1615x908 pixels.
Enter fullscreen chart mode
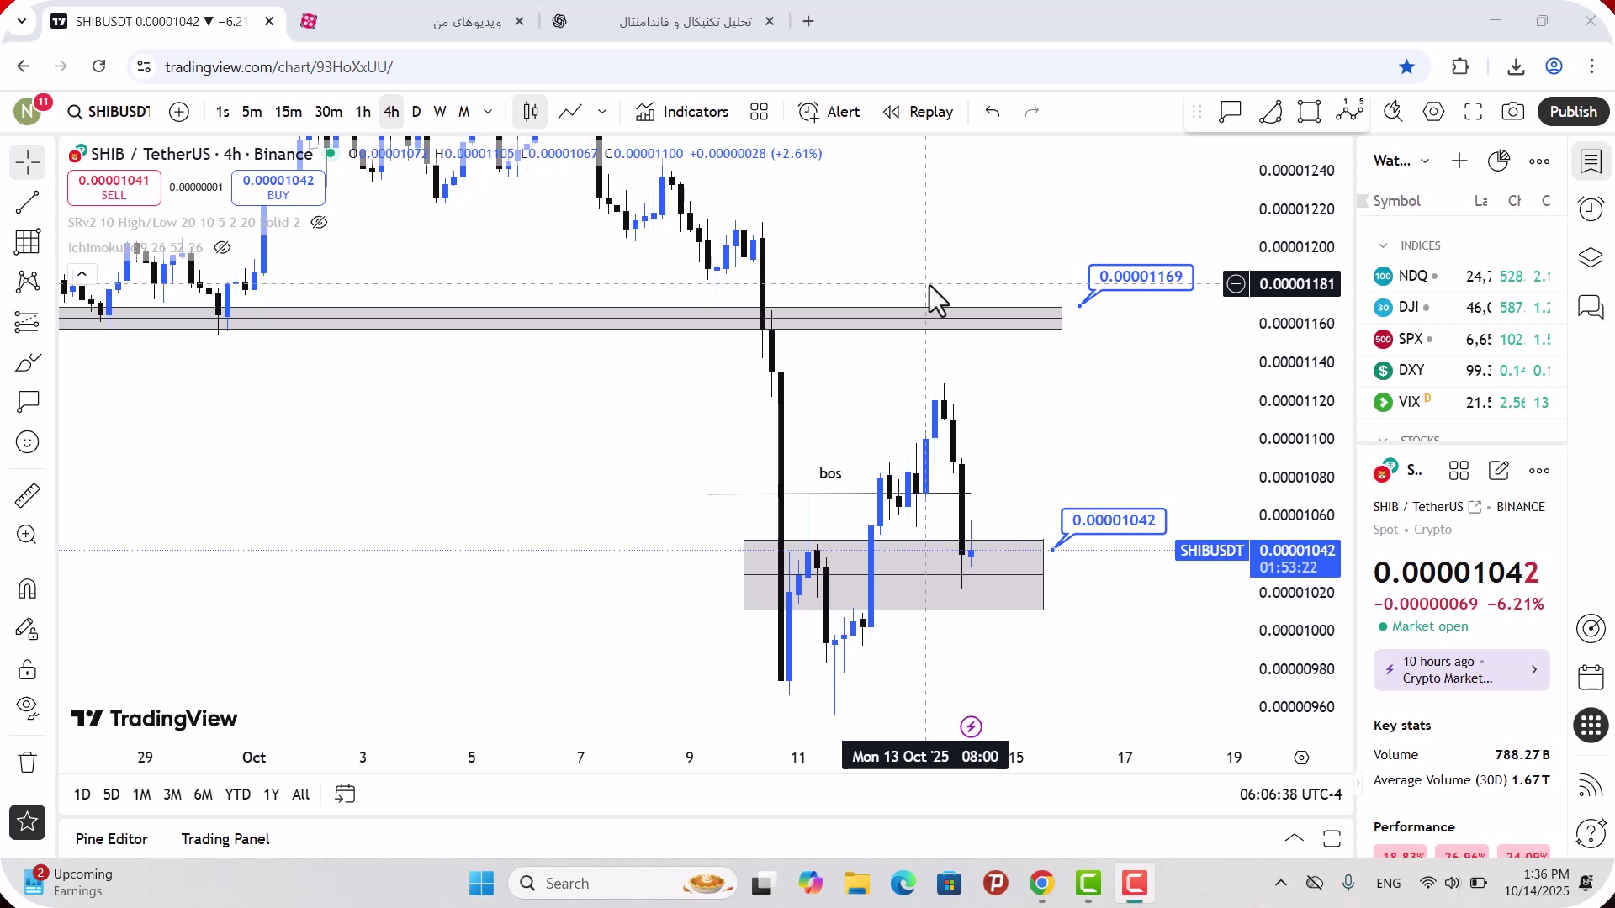tap(1474, 112)
